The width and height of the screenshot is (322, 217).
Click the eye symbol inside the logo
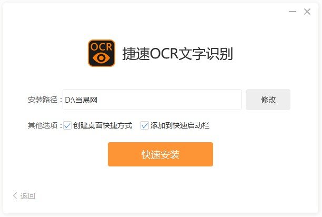pos(101,58)
